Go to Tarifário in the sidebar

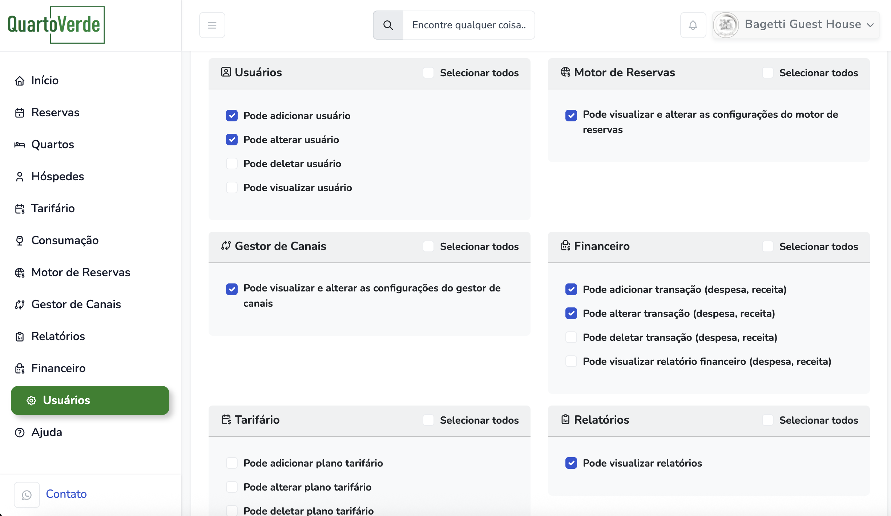click(x=53, y=209)
